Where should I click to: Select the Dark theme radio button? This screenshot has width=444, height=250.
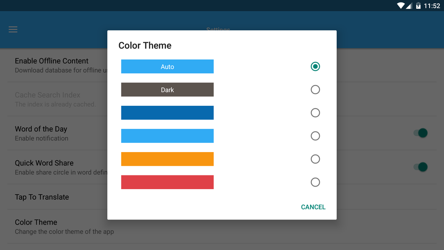click(315, 90)
